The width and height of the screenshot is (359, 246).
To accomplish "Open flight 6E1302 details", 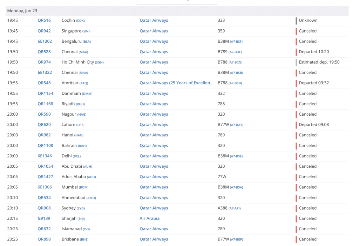I will coord(45,41).
